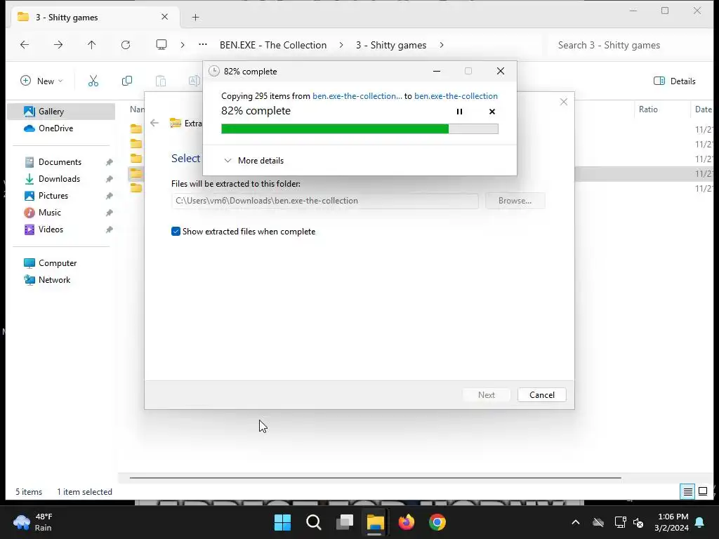This screenshot has width=719, height=539.
Task: Navigate forward in File Explorer
Action: coord(58,45)
